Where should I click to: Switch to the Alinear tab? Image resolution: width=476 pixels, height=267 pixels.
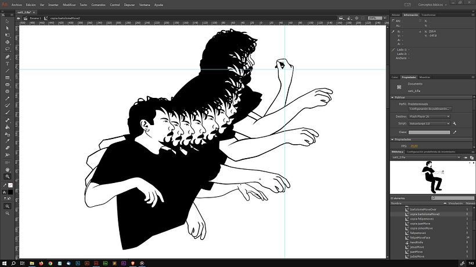coord(396,15)
